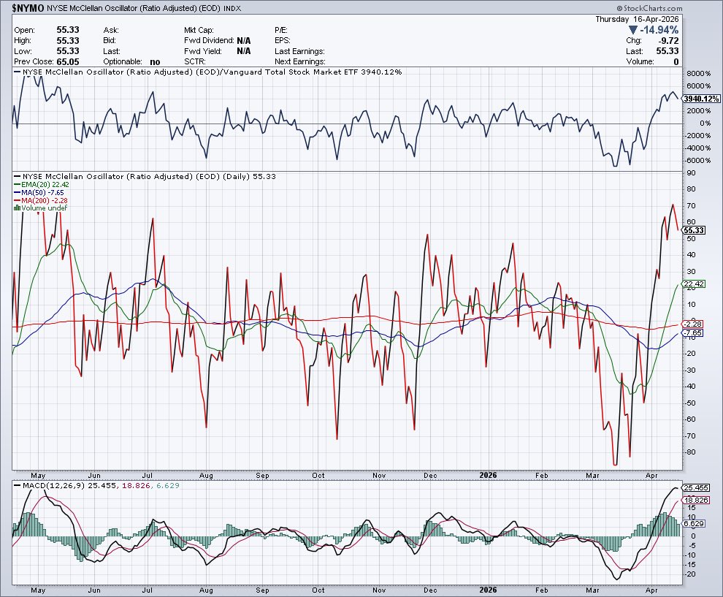The image size is (723, 597).
Task: Click the 6.629 histogram axis tag
Action: 694,523
